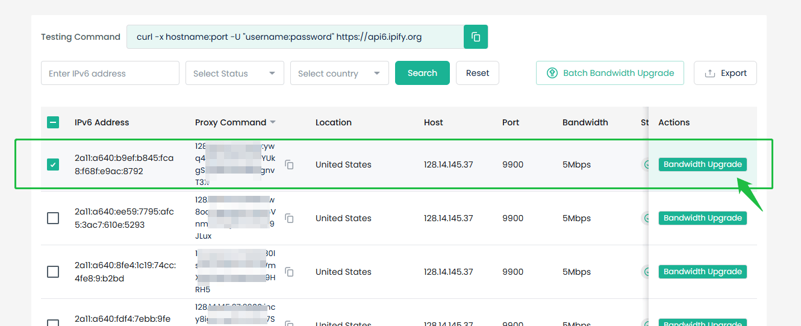Click Bandwidth Upgrade in first row
The width and height of the screenshot is (801, 326).
click(x=703, y=165)
